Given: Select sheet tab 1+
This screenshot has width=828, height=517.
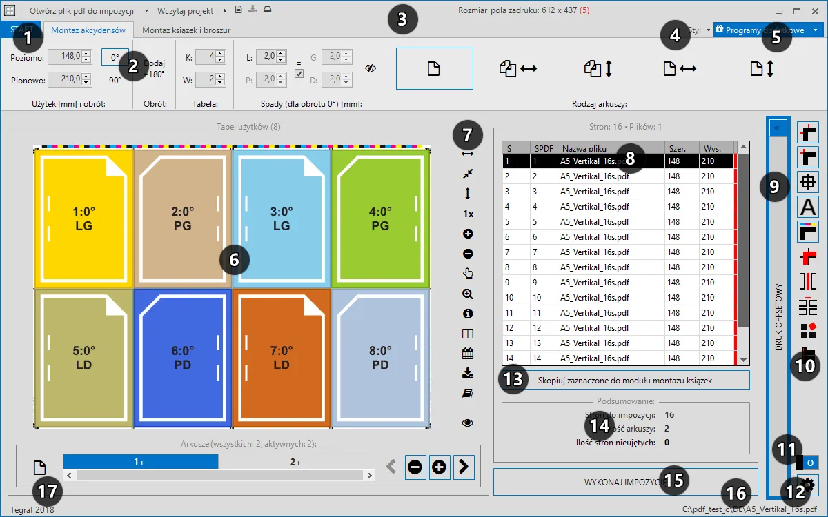Looking at the screenshot, I should click(x=141, y=462).
